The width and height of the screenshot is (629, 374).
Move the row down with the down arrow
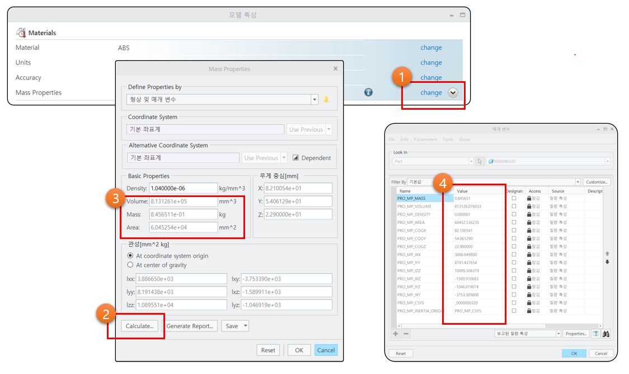(607, 262)
